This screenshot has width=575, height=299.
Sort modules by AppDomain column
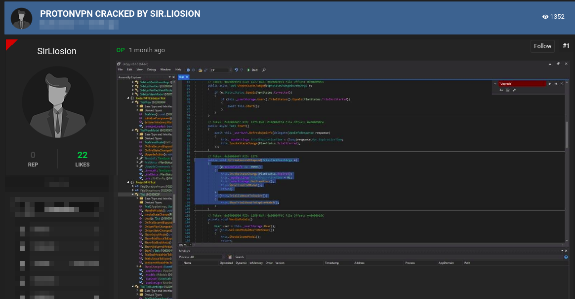point(446,263)
